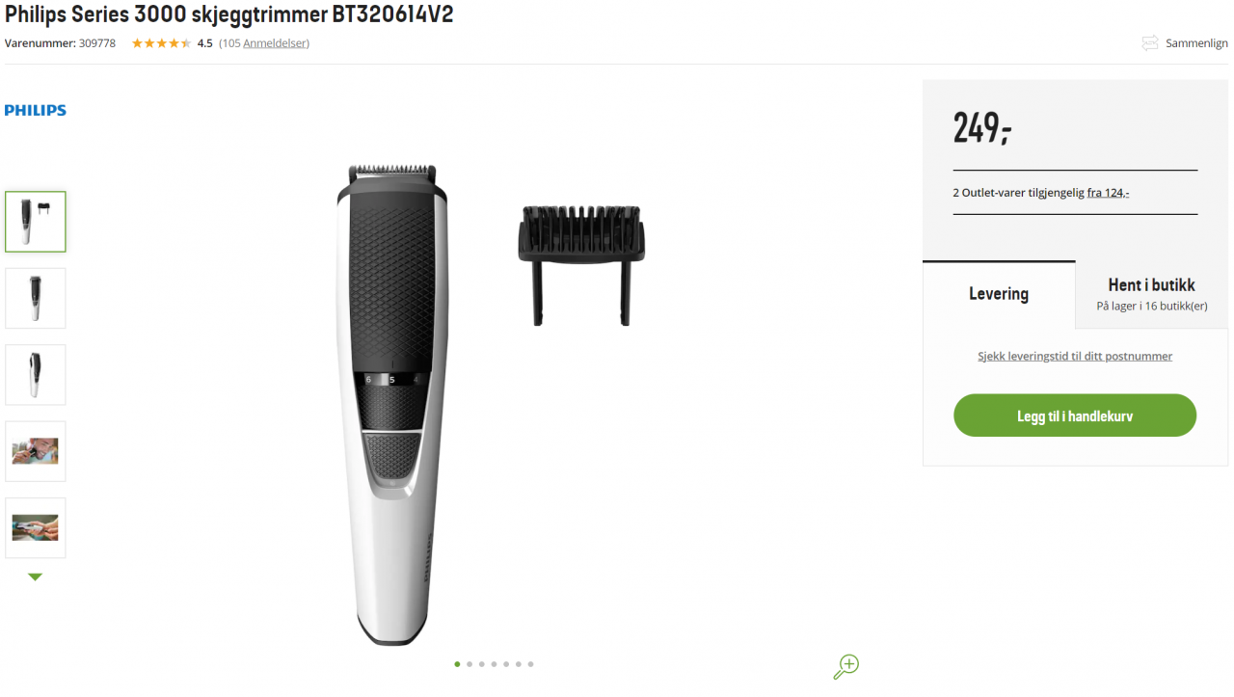1234x697 pixels.
Task: Switch to the Hent i butikk tab
Action: point(1152,294)
